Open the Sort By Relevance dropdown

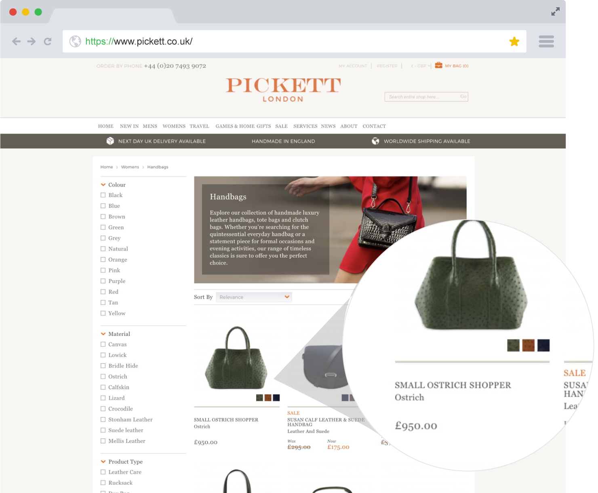click(254, 297)
